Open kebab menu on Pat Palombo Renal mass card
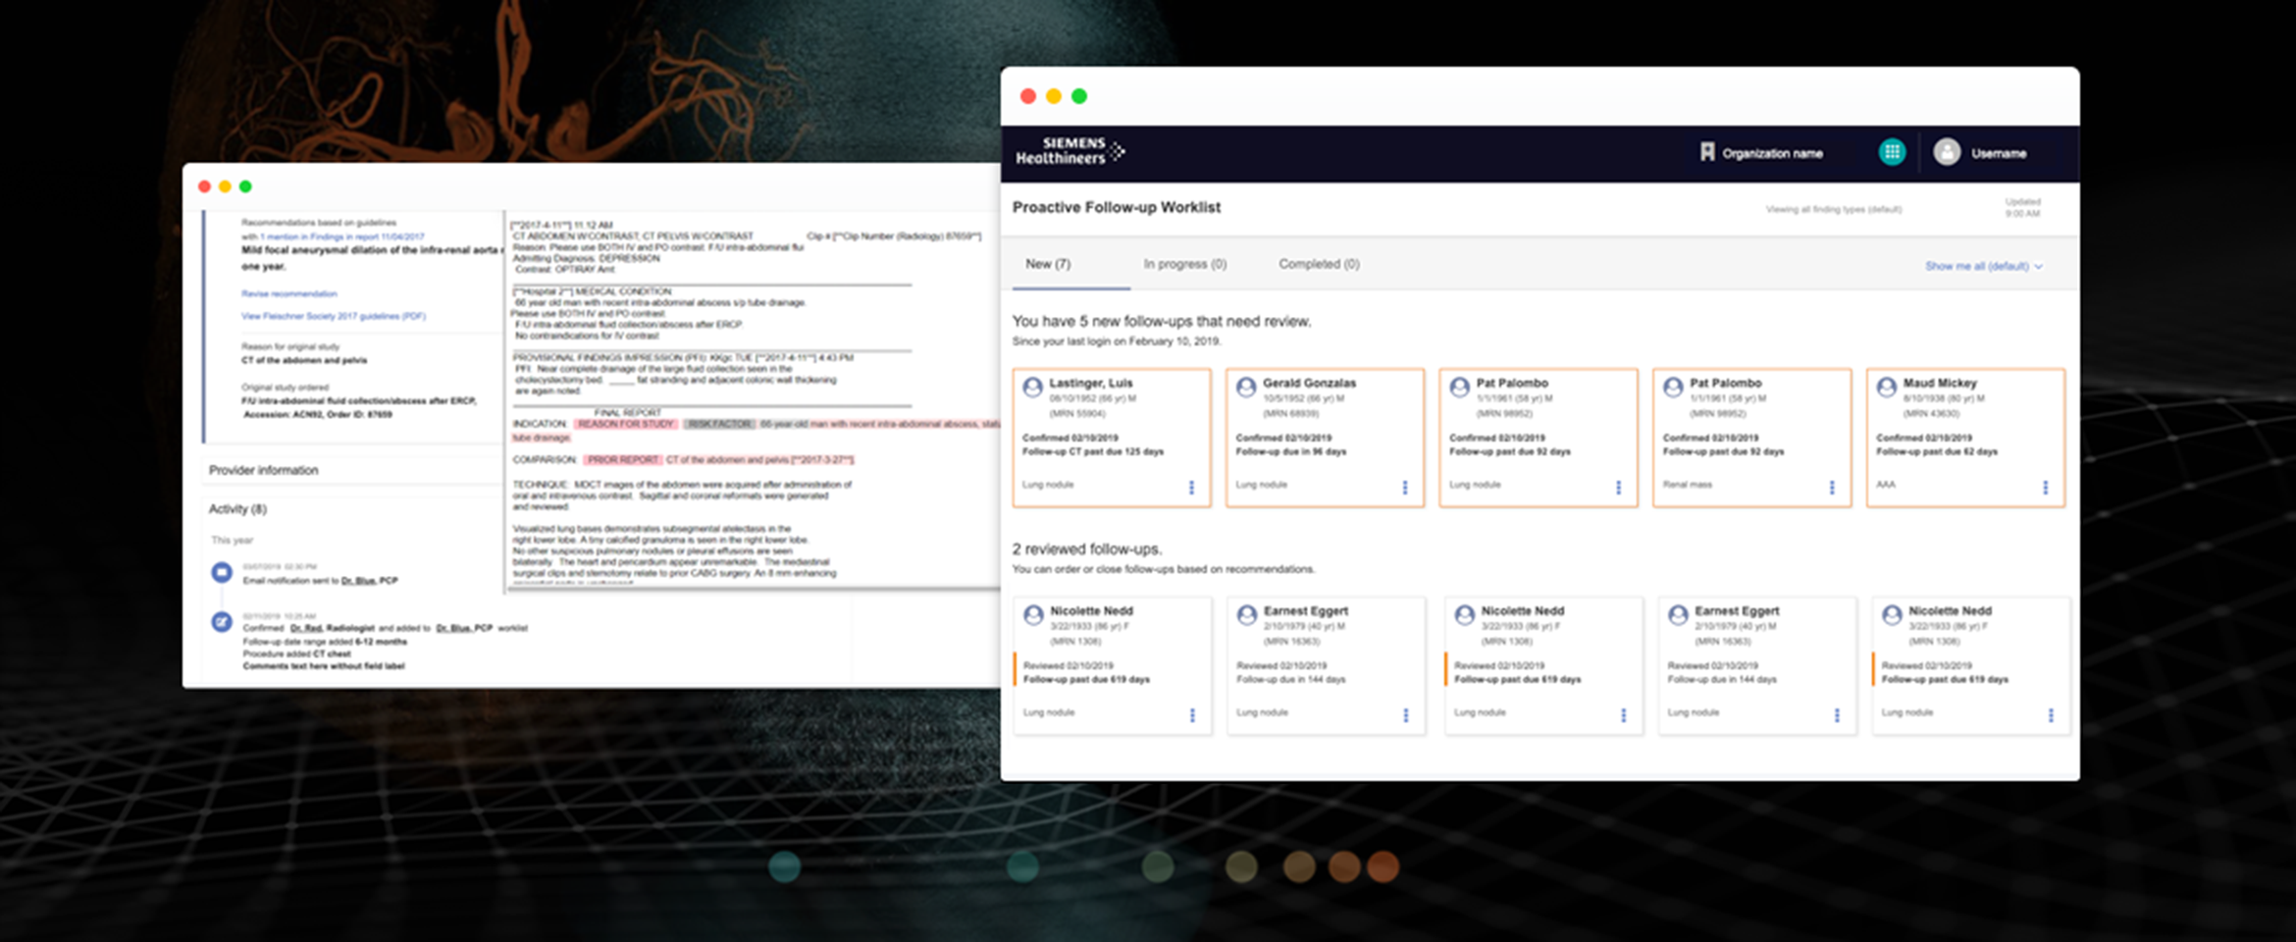The image size is (2296, 942). 1832,488
